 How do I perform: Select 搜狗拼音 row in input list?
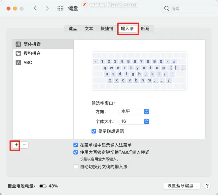43,53
